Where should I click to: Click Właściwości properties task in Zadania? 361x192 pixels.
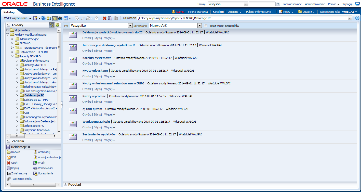[43, 168]
